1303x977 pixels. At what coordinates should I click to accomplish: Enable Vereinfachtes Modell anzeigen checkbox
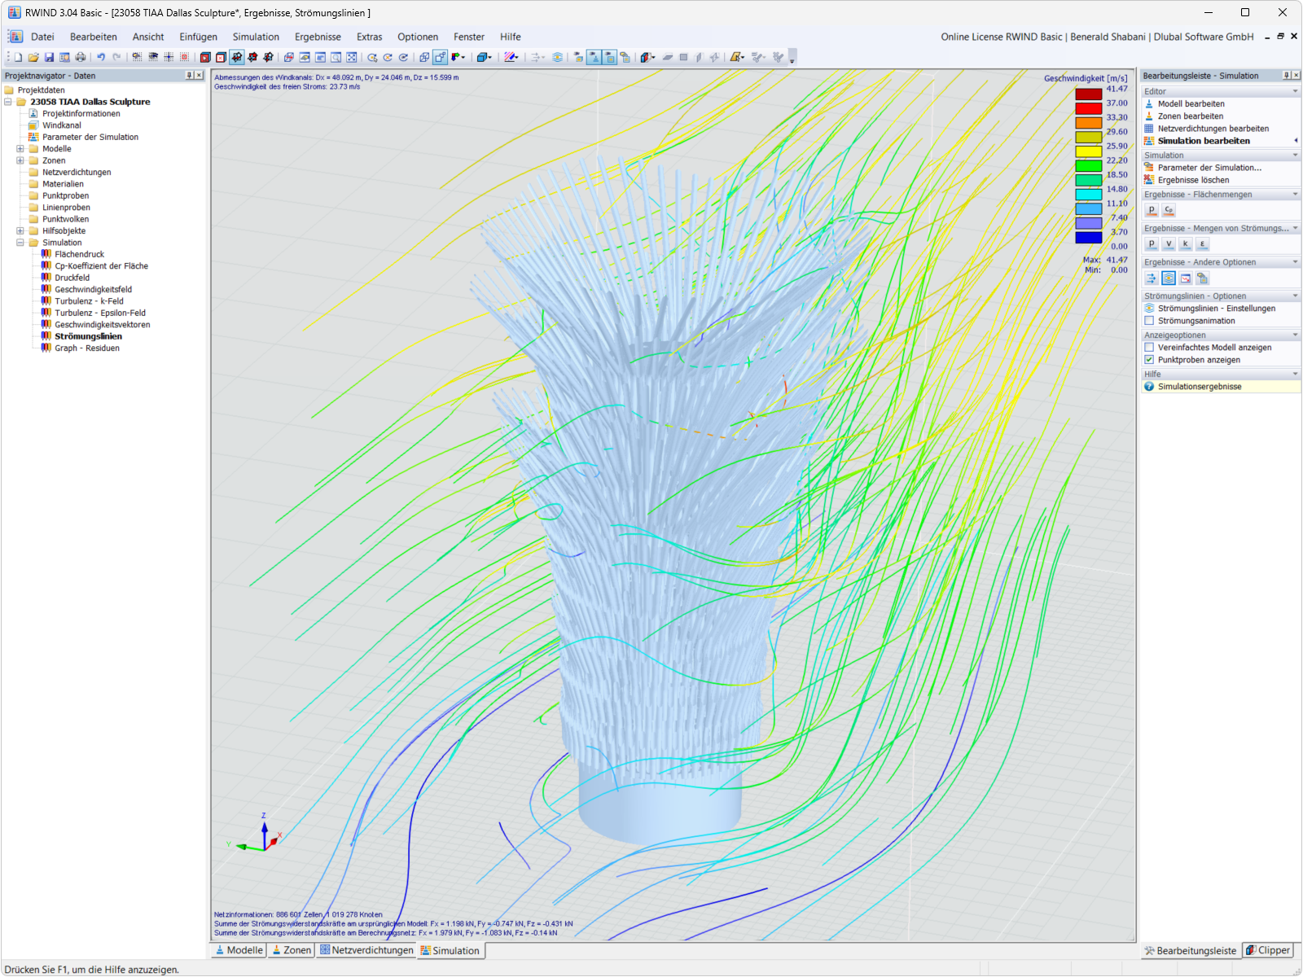[x=1151, y=347]
